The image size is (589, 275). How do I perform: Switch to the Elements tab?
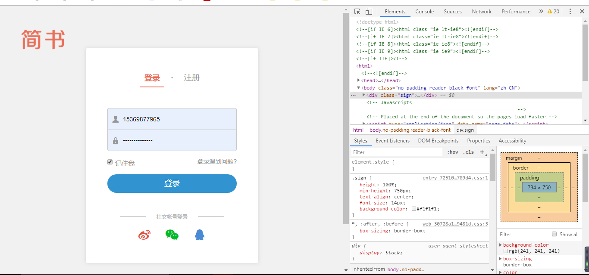[395, 12]
